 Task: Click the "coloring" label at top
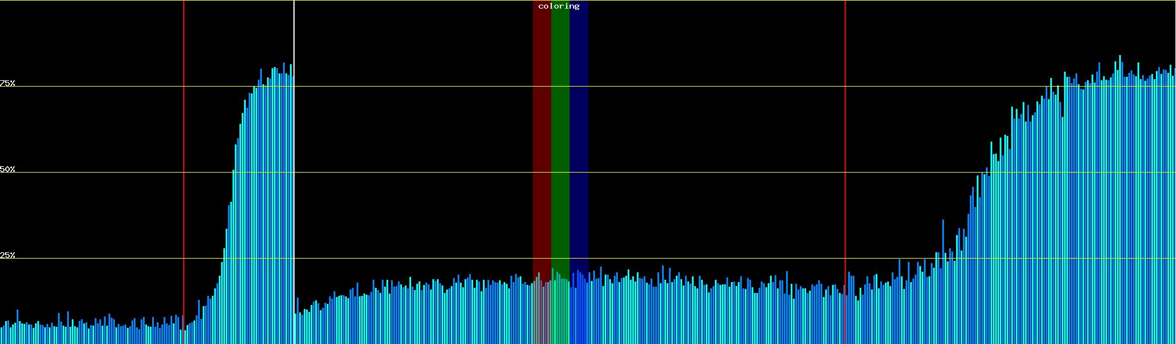pyautogui.click(x=559, y=6)
